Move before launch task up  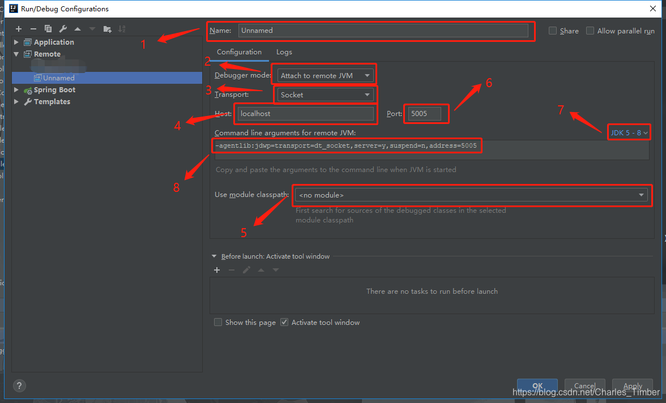261,270
